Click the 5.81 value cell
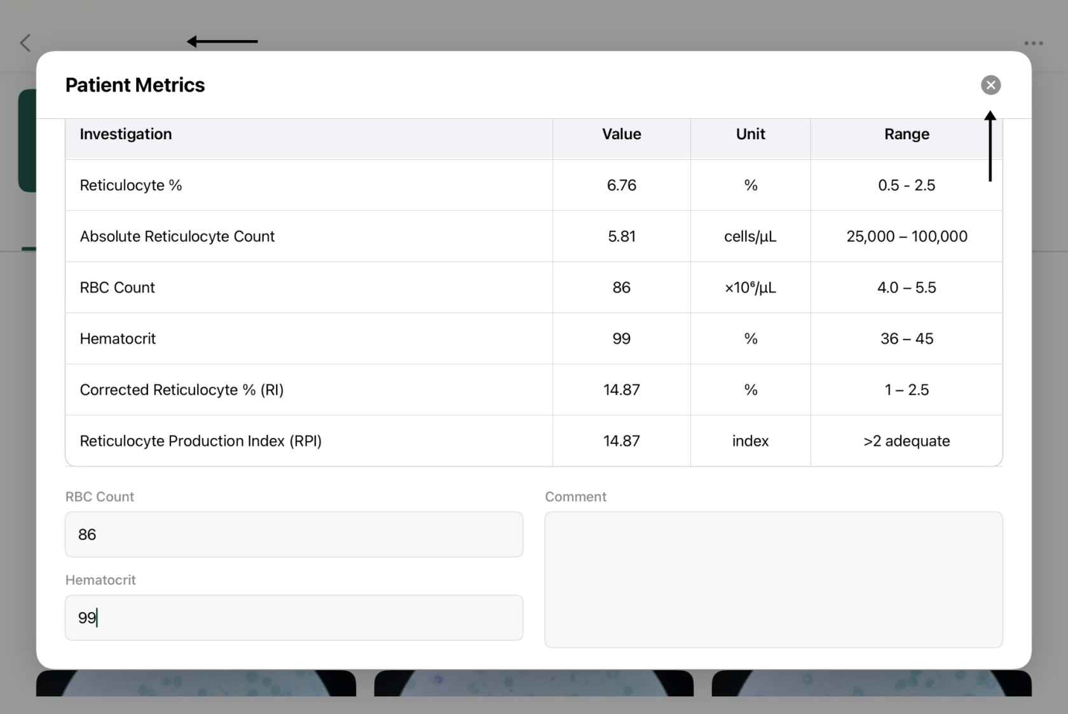The image size is (1068, 714). [x=622, y=237]
